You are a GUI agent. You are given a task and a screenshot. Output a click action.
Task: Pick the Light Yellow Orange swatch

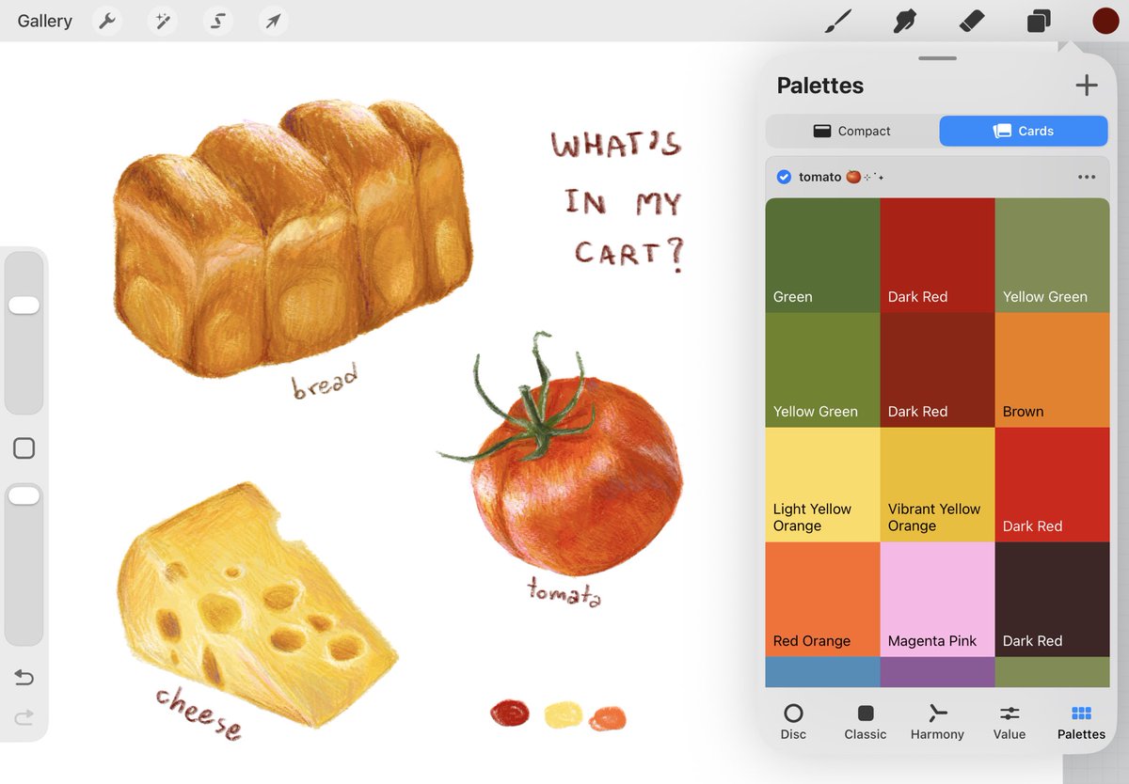(x=822, y=484)
